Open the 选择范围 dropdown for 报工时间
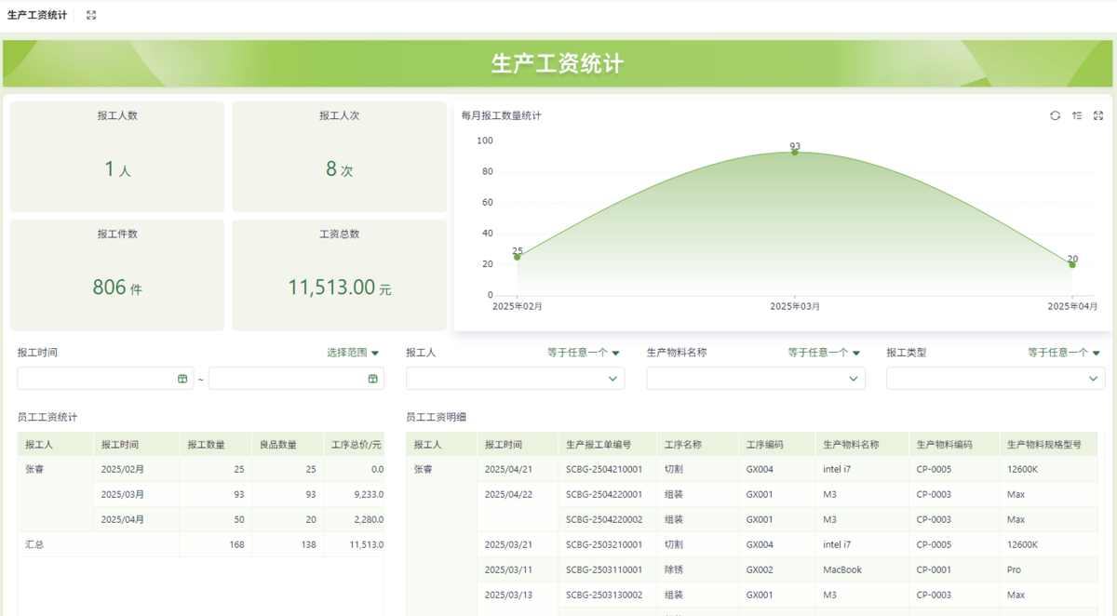1117x616 pixels. (353, 353)
